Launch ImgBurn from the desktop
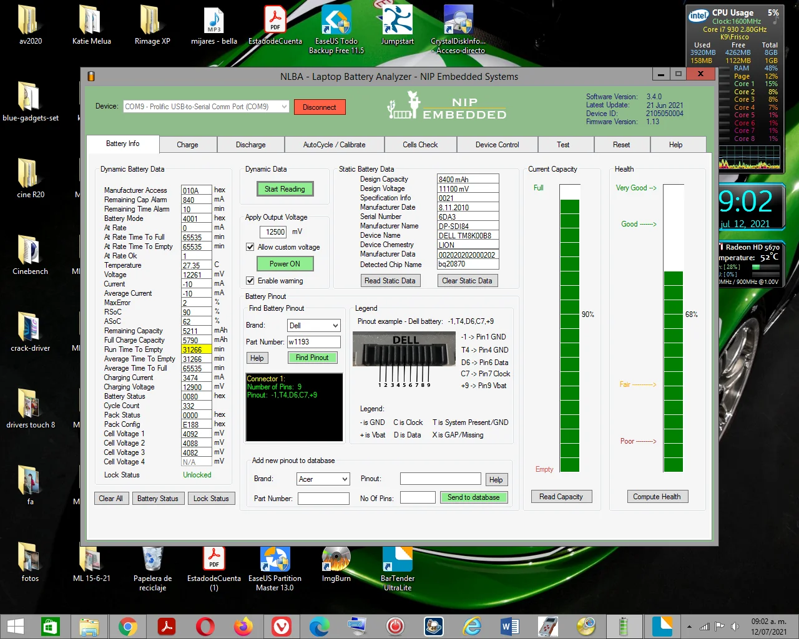 click(336, 563)
